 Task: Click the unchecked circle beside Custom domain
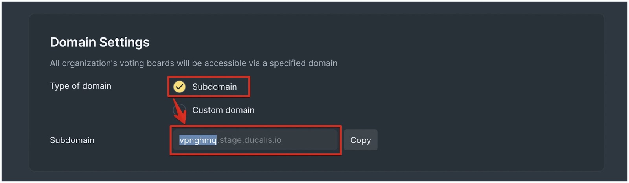coord(180,110)
